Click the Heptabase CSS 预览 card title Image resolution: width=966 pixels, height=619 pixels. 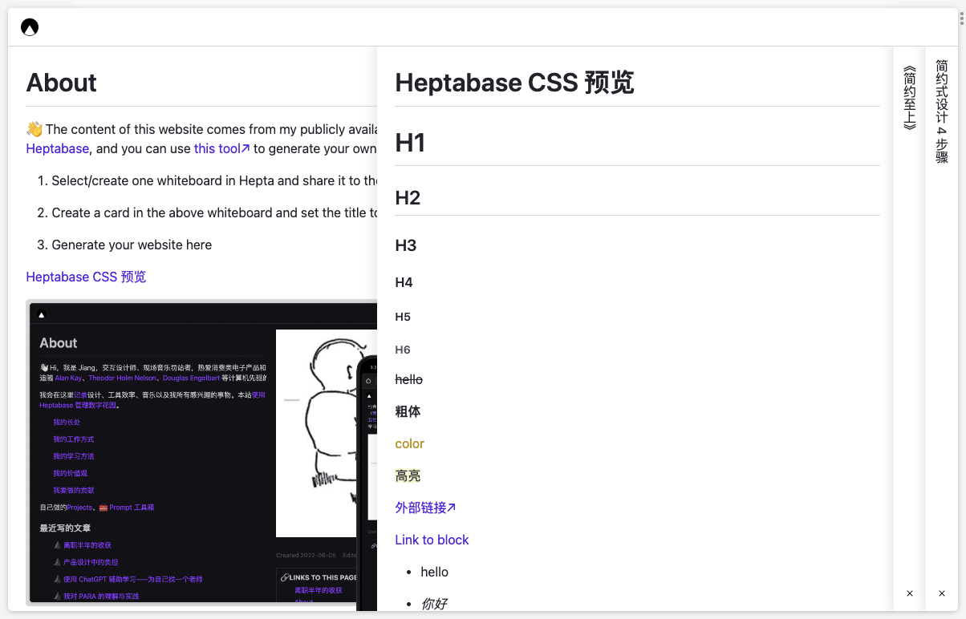click(x=514, y=83)
